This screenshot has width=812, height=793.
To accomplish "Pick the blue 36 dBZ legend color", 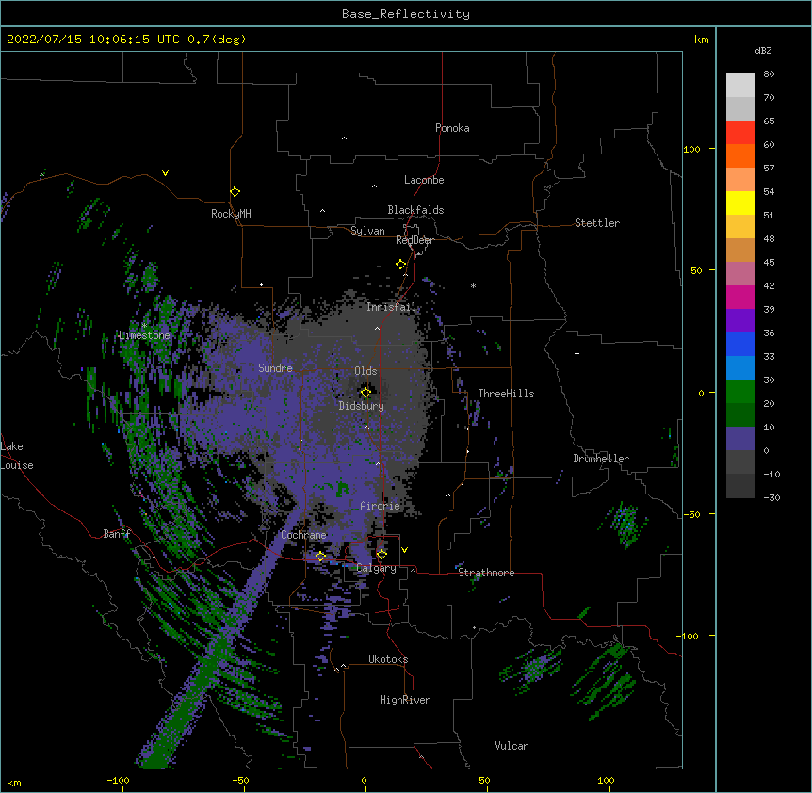I will click(x=740, y=344).
